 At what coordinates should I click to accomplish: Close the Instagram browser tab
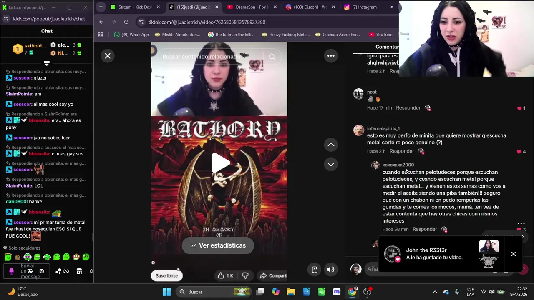392,7
